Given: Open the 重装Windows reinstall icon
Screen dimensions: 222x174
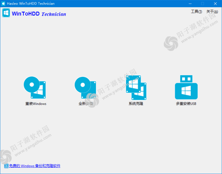Looking at the screenshot, I should (35, 87).
